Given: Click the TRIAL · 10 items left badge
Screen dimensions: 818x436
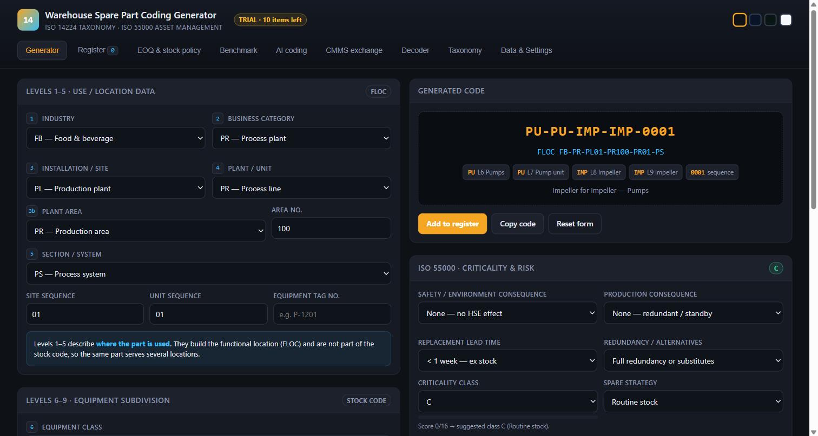Looking at the screenshot, I should [x=271, y=20].
